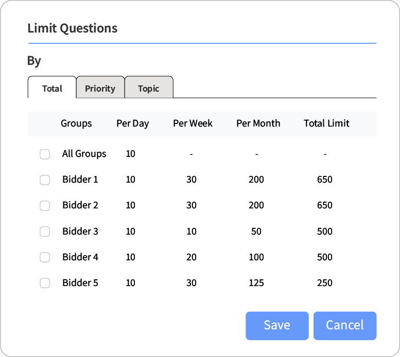Screen dimensions: 400x357
Task: Click the Cancel button
Action: pos(344,326)
